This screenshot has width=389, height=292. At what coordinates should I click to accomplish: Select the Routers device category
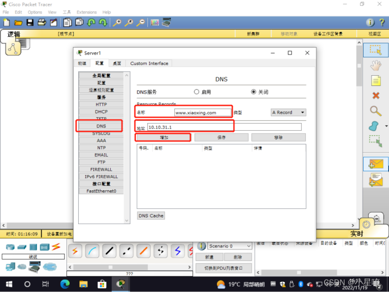(10, 247)
